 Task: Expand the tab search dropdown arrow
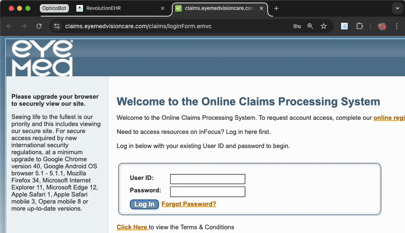coord(397,8)
